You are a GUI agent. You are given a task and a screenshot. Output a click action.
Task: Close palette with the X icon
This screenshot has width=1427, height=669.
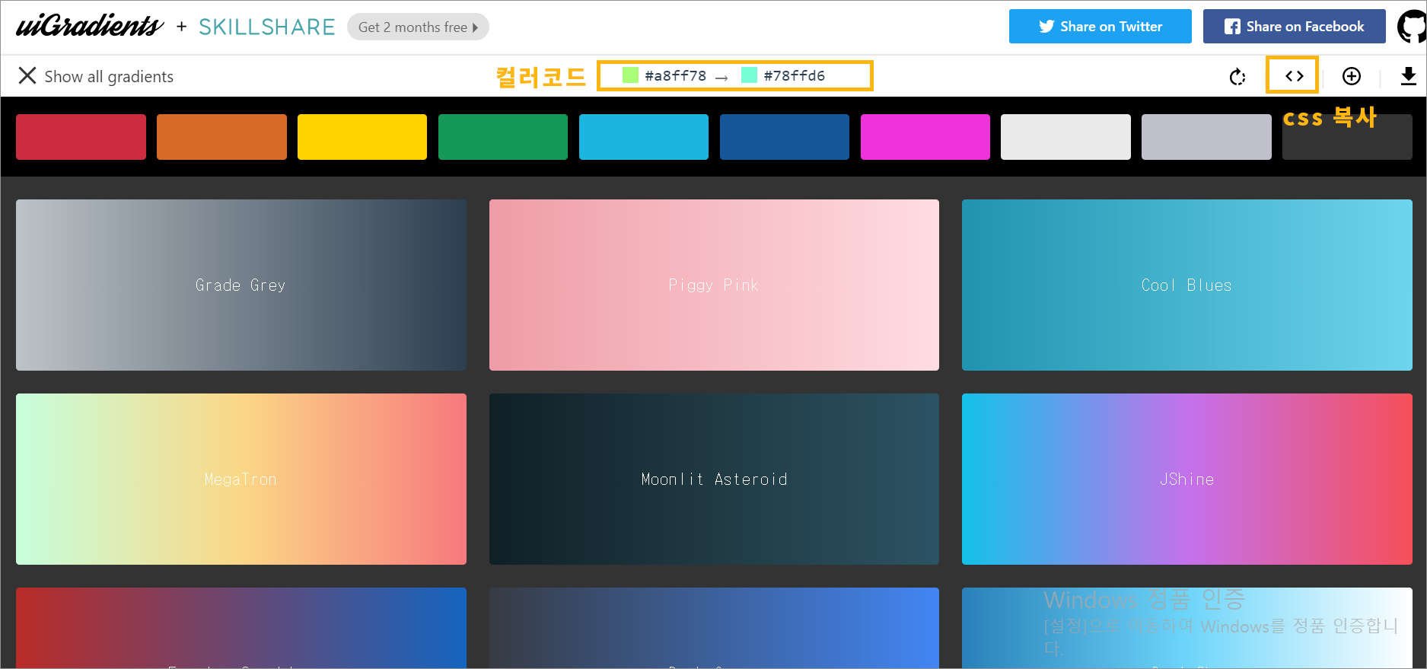(27, 75)
